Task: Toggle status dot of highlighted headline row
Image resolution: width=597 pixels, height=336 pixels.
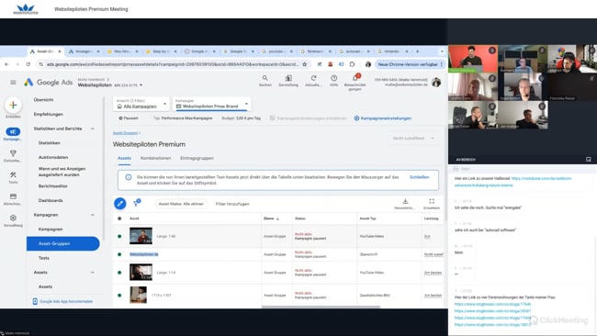Action: (119, 254)
